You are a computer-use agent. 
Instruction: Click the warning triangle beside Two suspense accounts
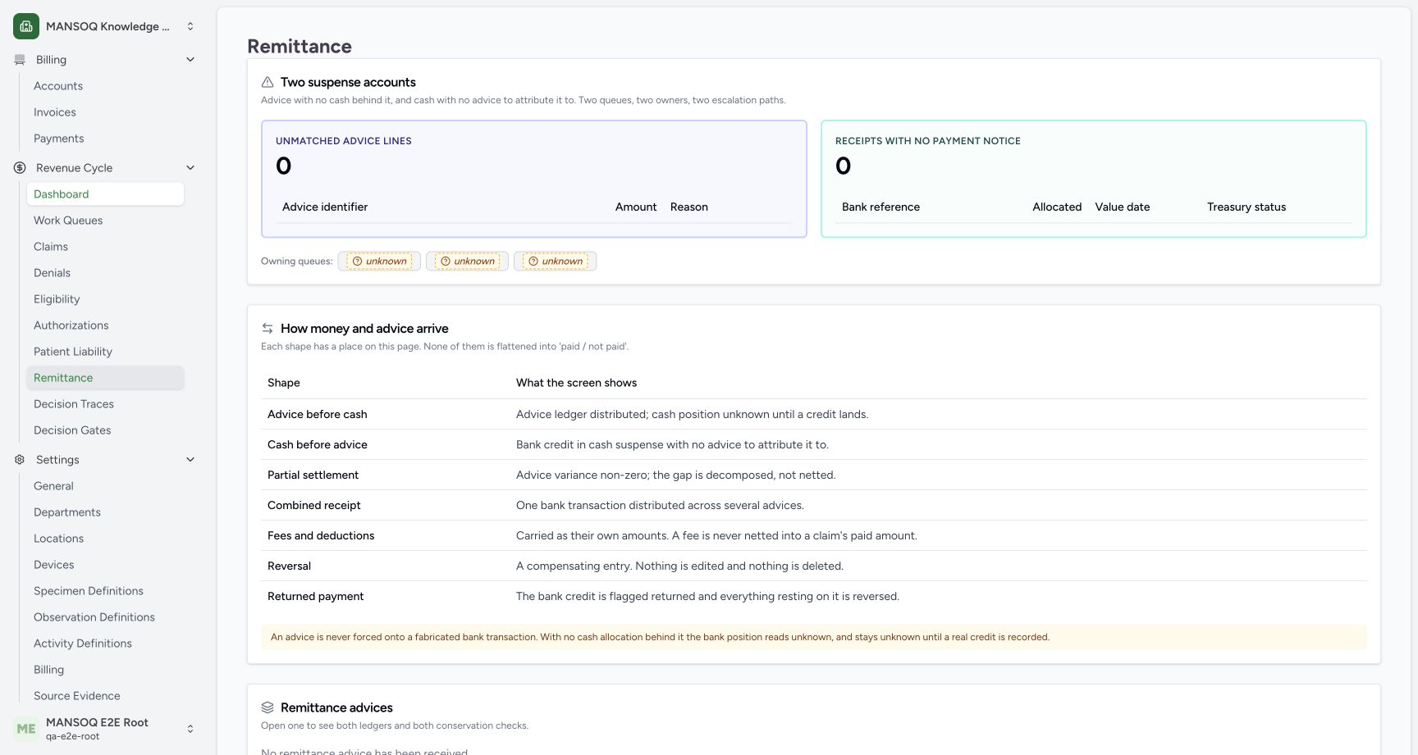point(268,82)
